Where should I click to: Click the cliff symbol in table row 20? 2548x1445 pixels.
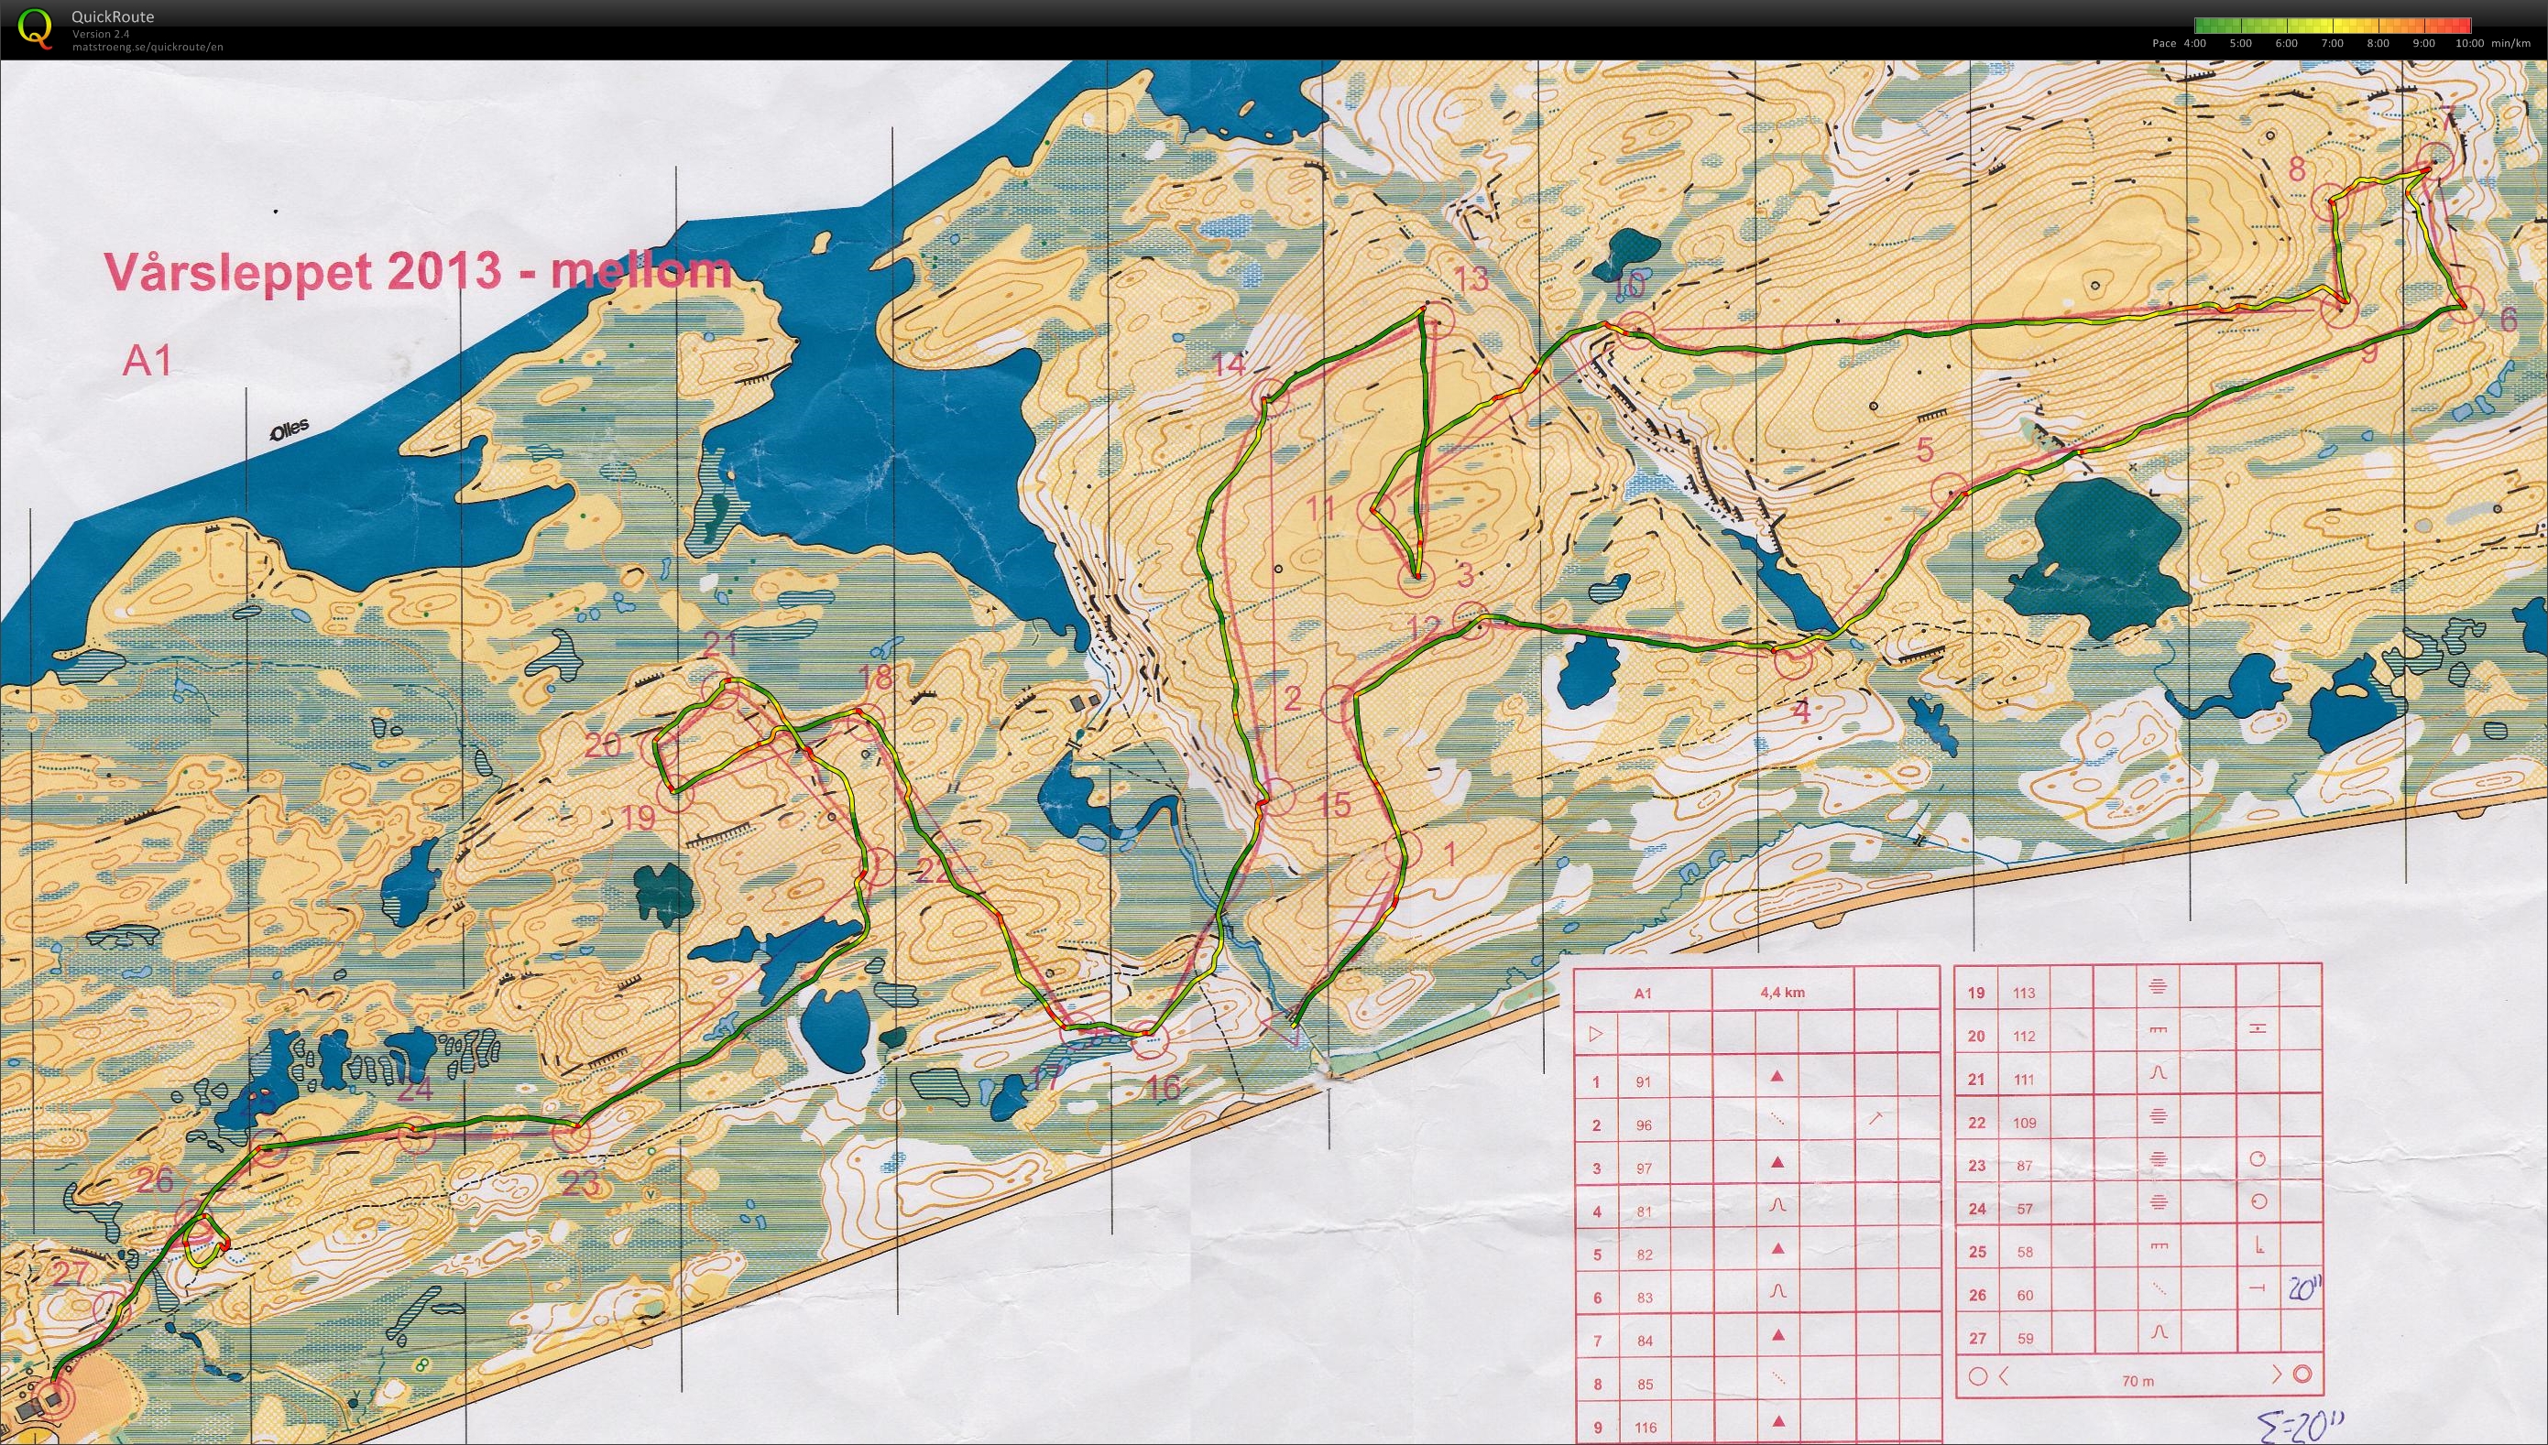tap(2158, 1030)
